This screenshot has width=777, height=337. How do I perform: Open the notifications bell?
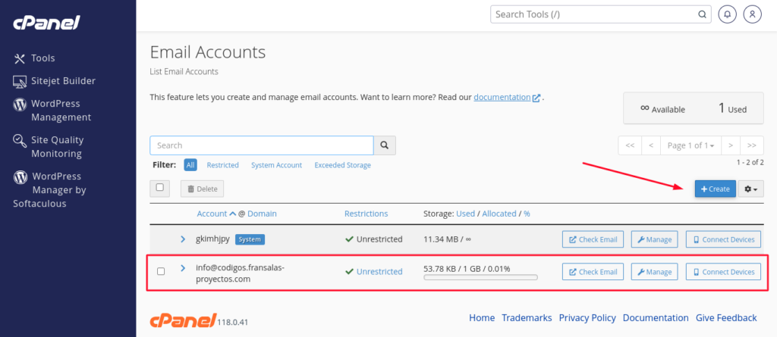tap(728, 14)
